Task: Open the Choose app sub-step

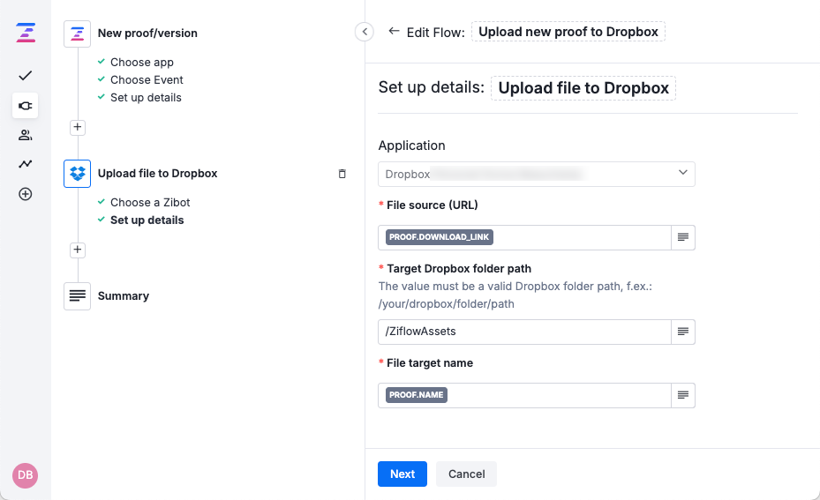Action: tap(142, 63)
